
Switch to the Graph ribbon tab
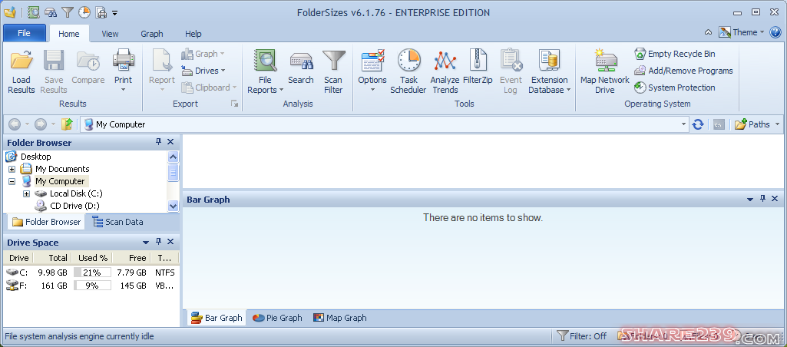click(x=151, y=34)
